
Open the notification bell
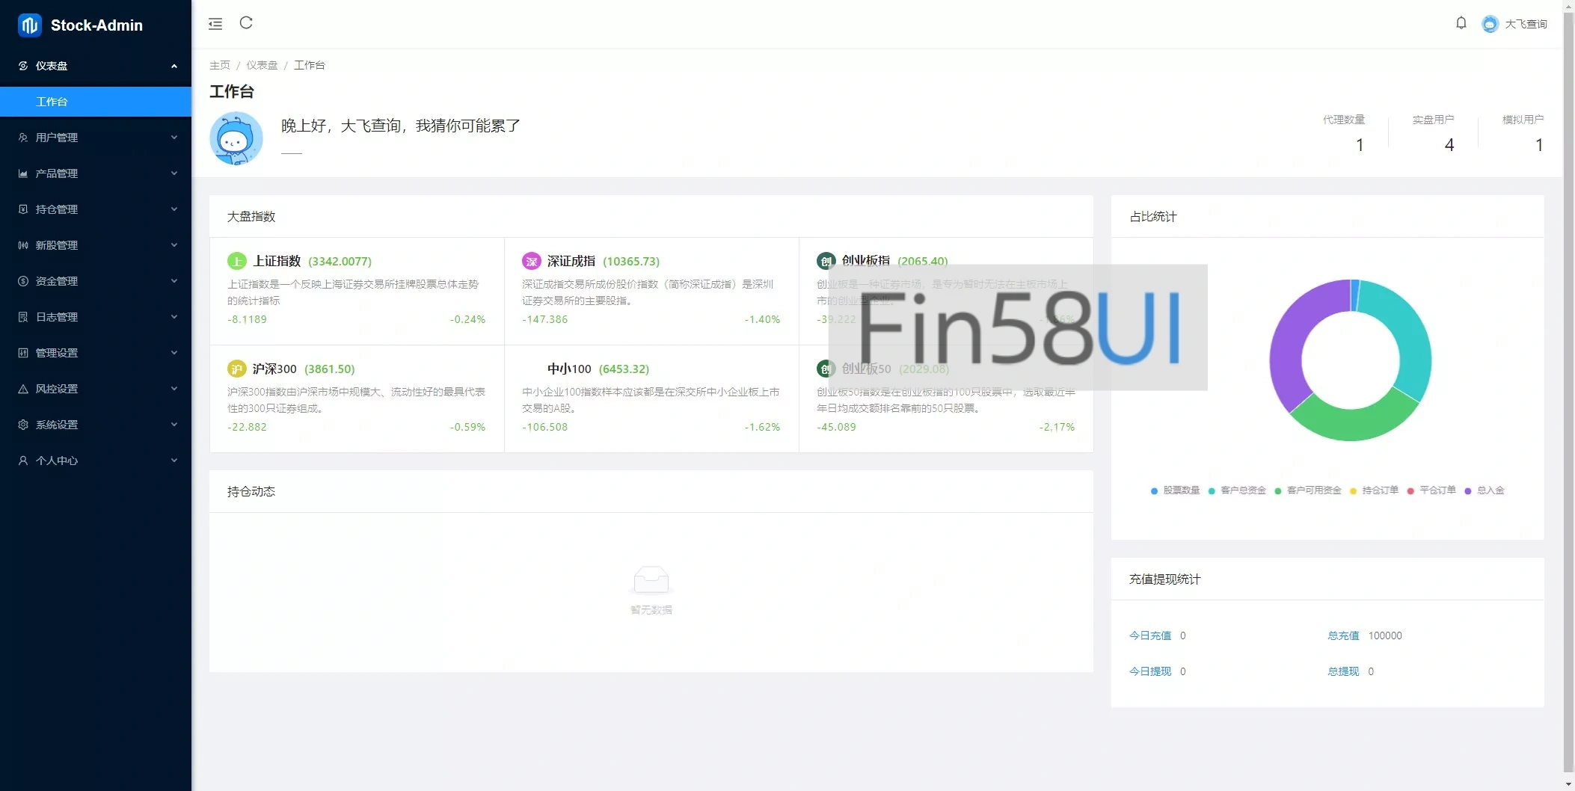tap(1461, 23)
